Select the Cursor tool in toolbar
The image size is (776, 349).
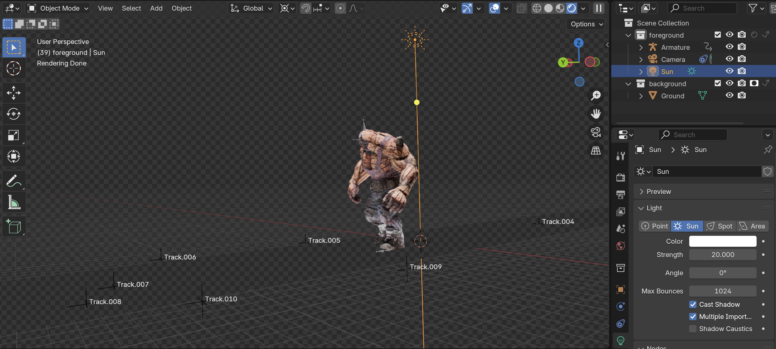[x=14, y=69]
